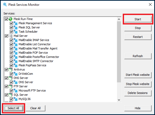Click the Plesk Run-Time green arrow icon
Screen dimensions: 155x115
click(10, 19)
